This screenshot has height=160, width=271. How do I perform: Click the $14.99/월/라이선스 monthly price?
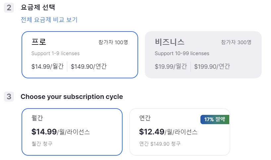tap(61, 132)
